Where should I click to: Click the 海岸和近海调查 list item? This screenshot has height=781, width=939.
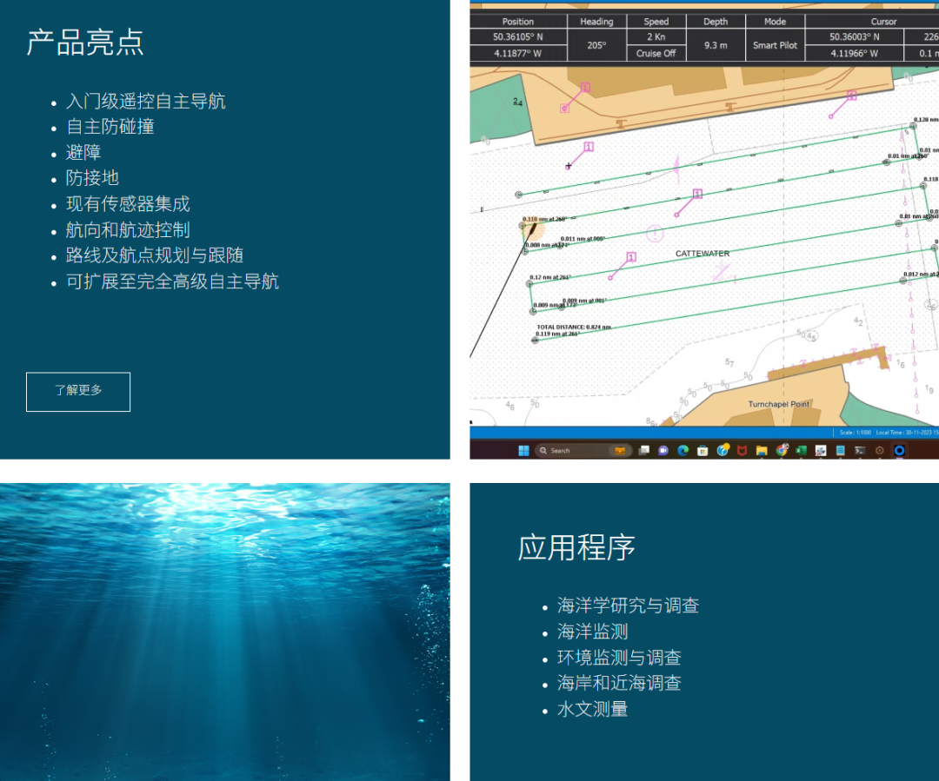(619, 684)
